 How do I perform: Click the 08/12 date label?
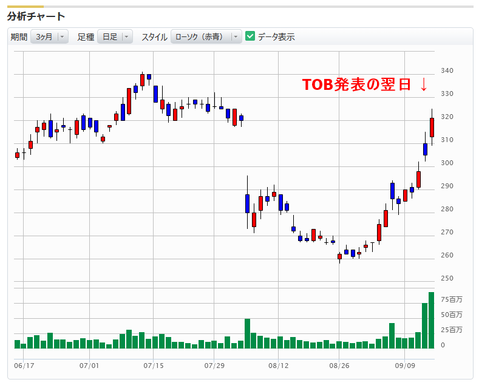[x=278, y=366]
